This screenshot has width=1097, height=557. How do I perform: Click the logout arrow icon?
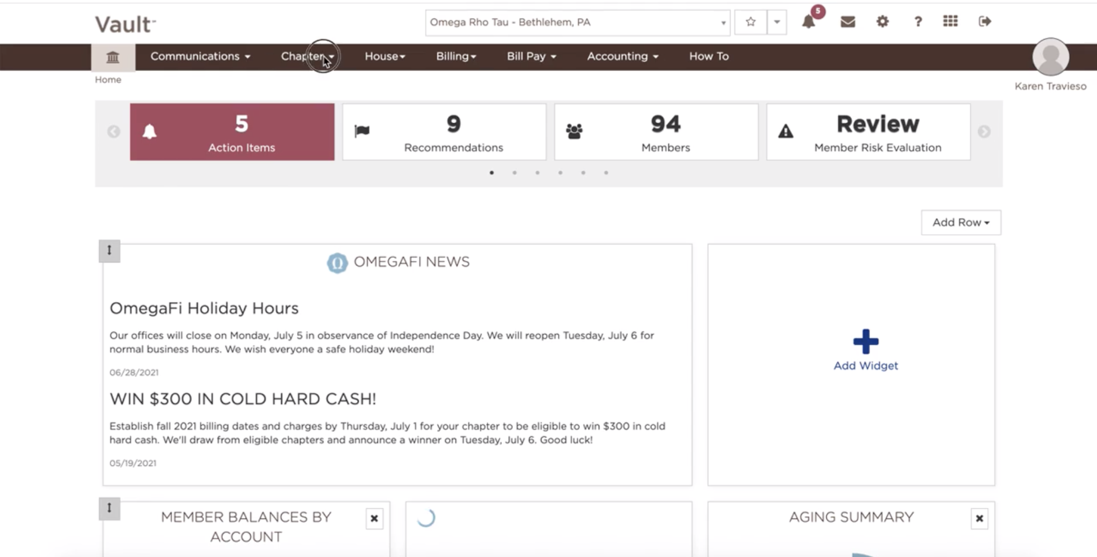click(x=985, y=21)
